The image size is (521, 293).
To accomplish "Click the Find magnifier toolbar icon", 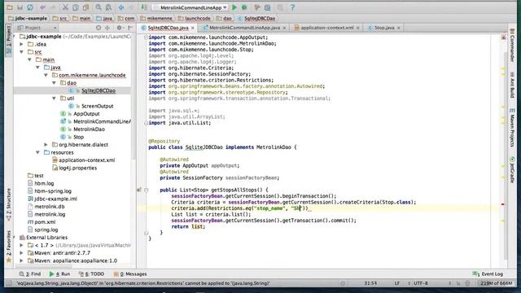I will tap(99, 7).
